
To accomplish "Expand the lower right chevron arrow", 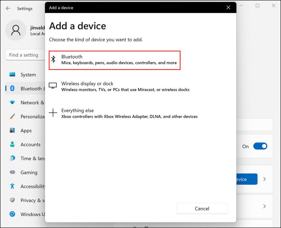I will coord(264,206).
